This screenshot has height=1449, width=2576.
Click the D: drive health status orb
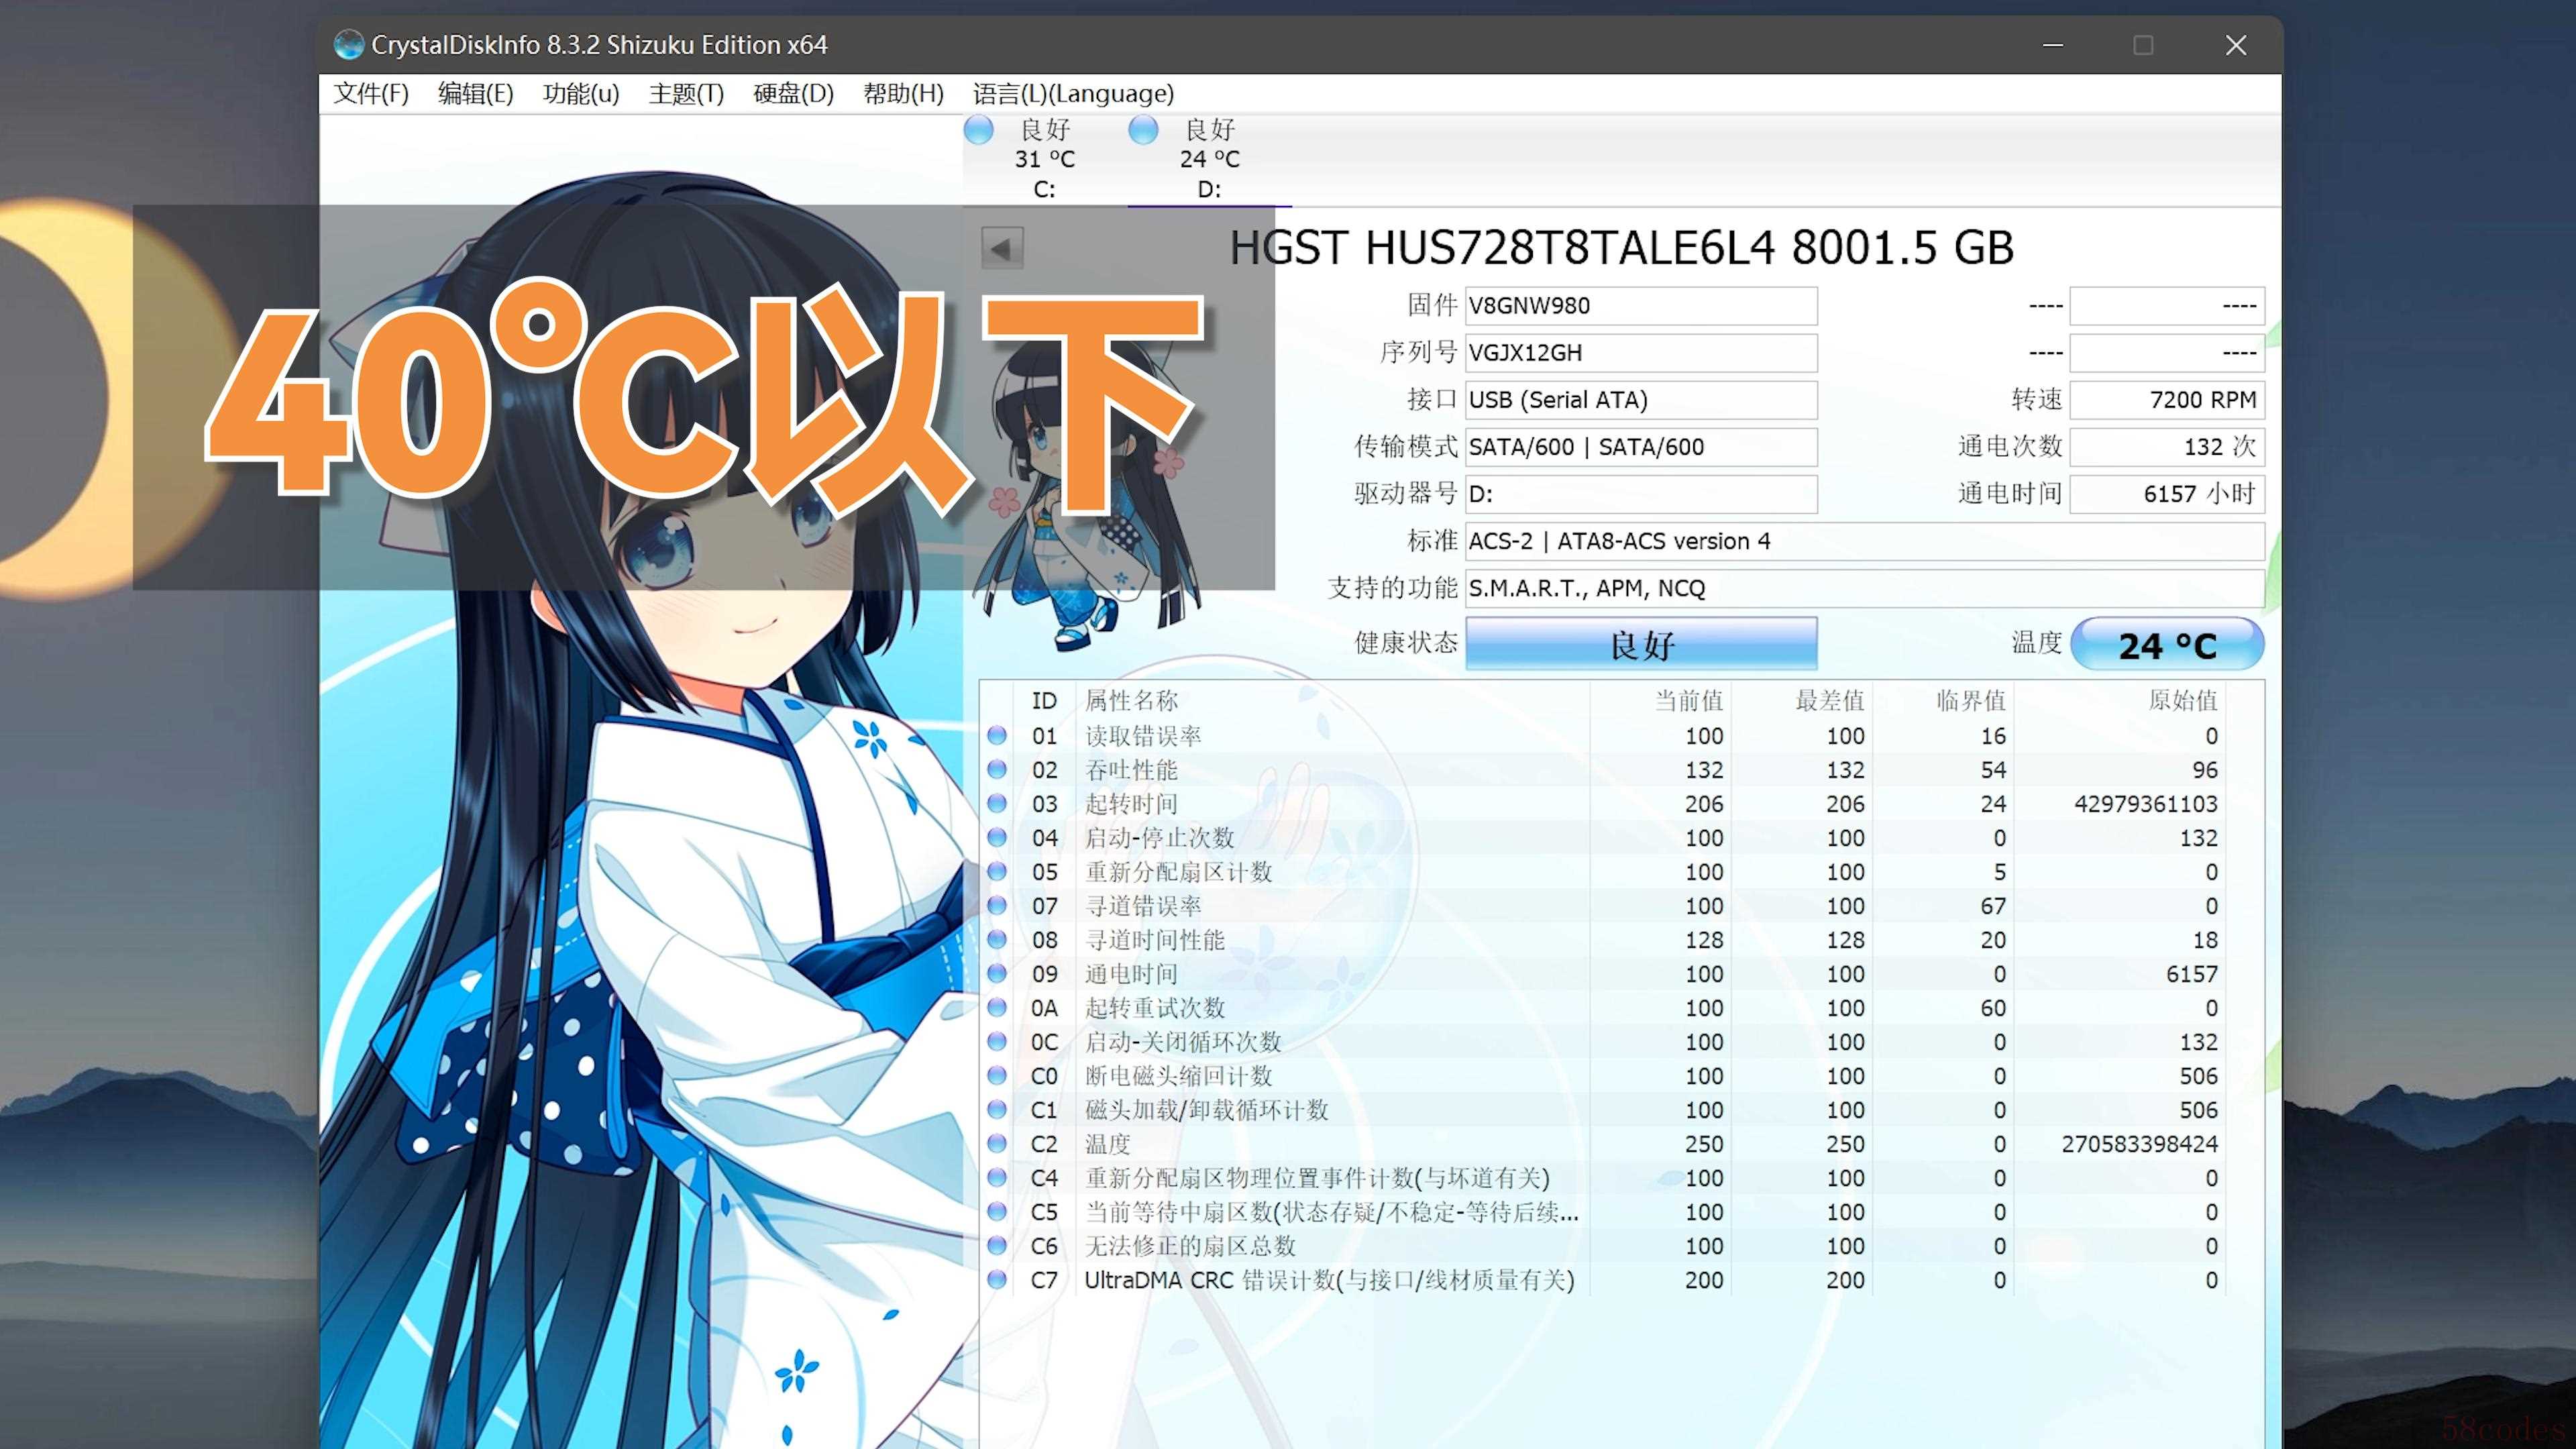[1143, 130]
